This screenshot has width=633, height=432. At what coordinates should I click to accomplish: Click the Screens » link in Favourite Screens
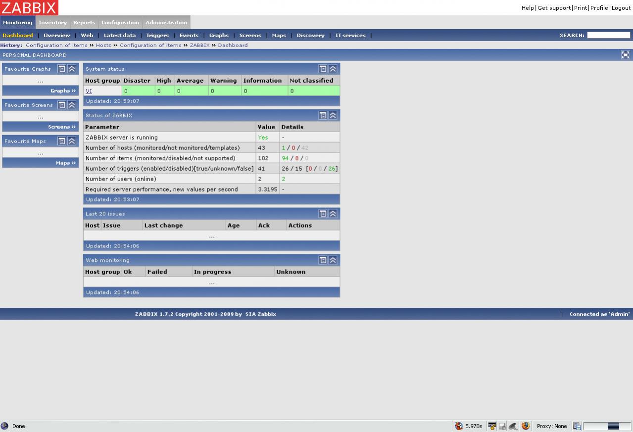click(62, 127)
